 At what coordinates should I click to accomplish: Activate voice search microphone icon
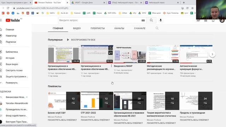point(161,20)
